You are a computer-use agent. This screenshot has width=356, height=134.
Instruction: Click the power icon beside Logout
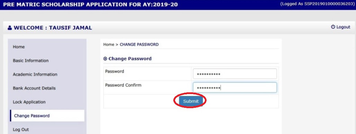point(333,27)
